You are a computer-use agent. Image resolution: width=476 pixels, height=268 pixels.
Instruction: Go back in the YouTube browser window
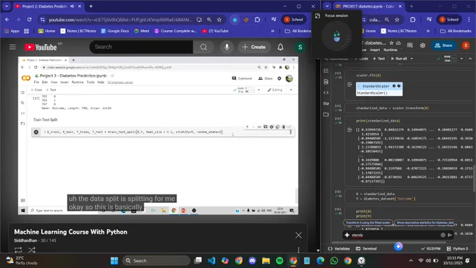point(7,20)
